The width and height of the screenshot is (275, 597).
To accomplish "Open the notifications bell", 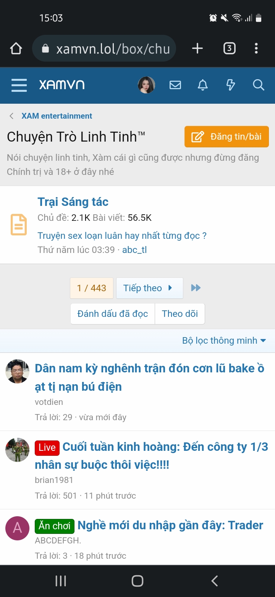I will 203,85.
